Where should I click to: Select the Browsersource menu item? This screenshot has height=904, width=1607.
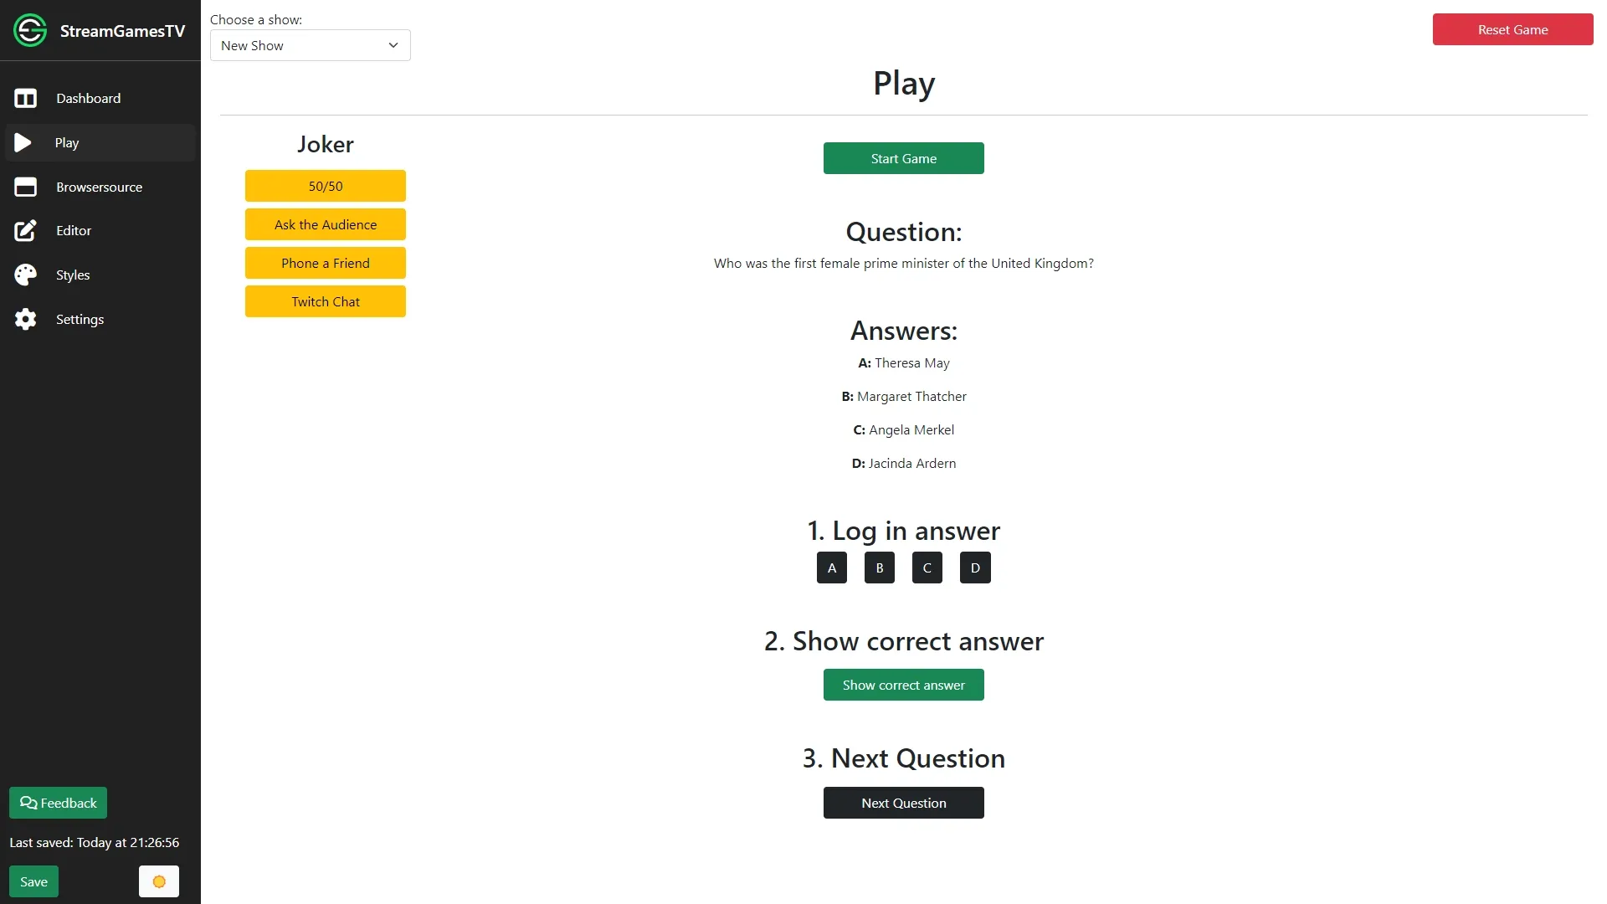[99, 187]
